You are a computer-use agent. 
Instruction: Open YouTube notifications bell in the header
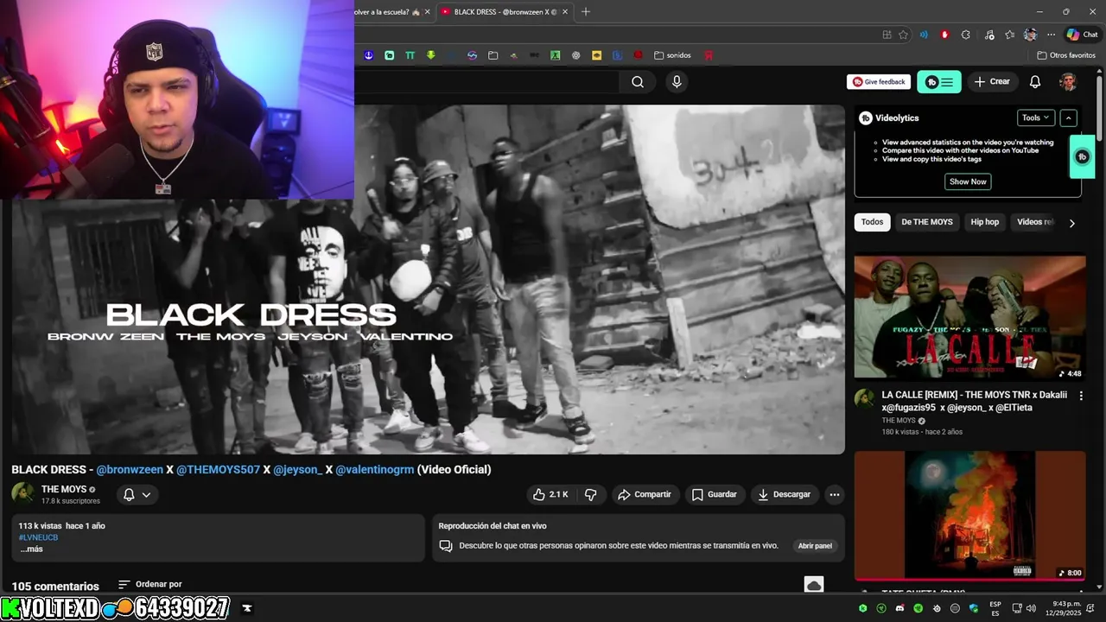[x=1035, y=82]
